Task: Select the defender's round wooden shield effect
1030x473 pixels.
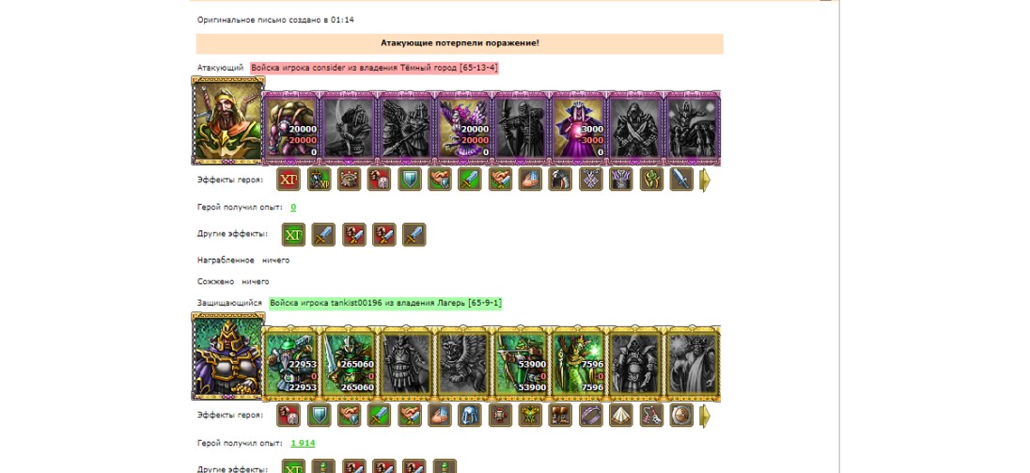Action: [681, 416]
